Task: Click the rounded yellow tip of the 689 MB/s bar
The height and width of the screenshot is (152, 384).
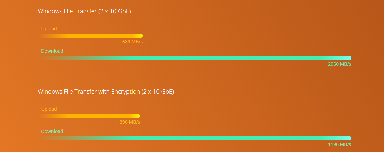Action: click(x=141, y=36)
